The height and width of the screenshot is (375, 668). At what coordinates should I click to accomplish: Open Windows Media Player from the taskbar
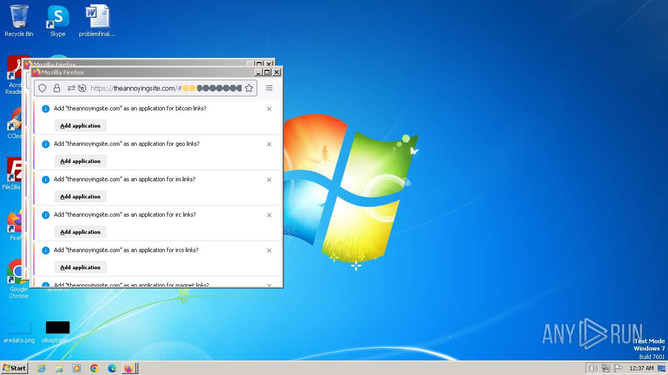click(x=77, y=368)
